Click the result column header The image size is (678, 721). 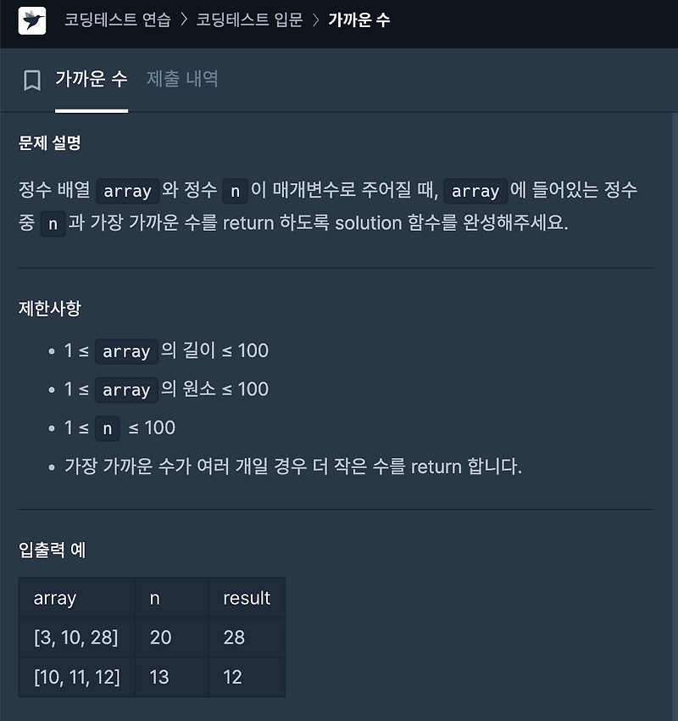coord(246,597)
